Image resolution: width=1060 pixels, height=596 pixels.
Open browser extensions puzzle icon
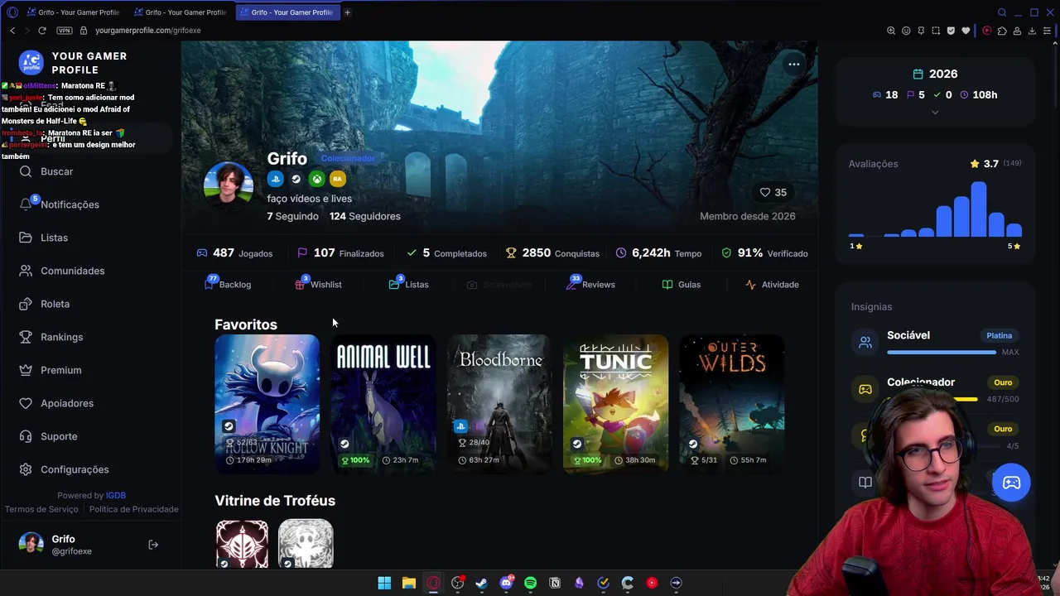pos(1002,31)
